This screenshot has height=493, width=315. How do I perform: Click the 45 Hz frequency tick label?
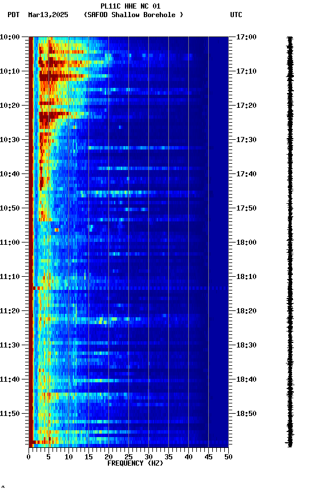click(208, 457)
